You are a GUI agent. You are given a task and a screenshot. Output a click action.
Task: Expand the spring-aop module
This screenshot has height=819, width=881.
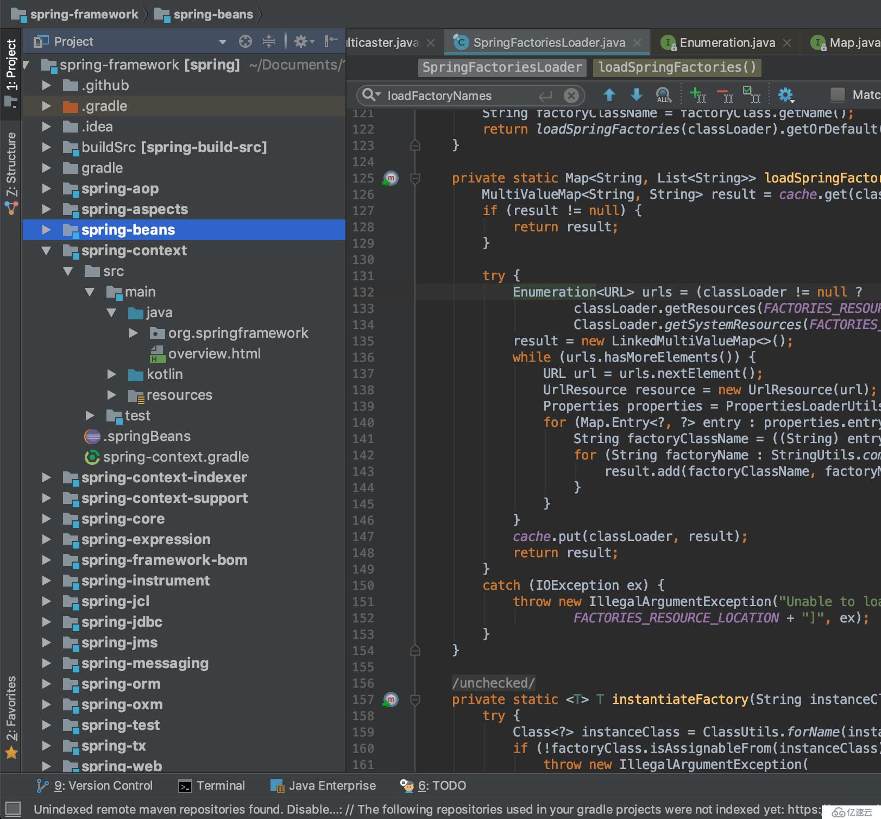point(47,188)
